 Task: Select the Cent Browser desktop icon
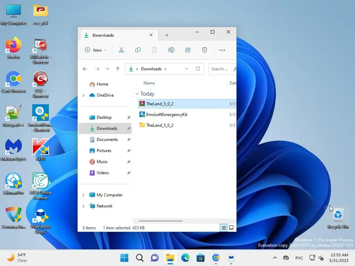tap(14, 82)
